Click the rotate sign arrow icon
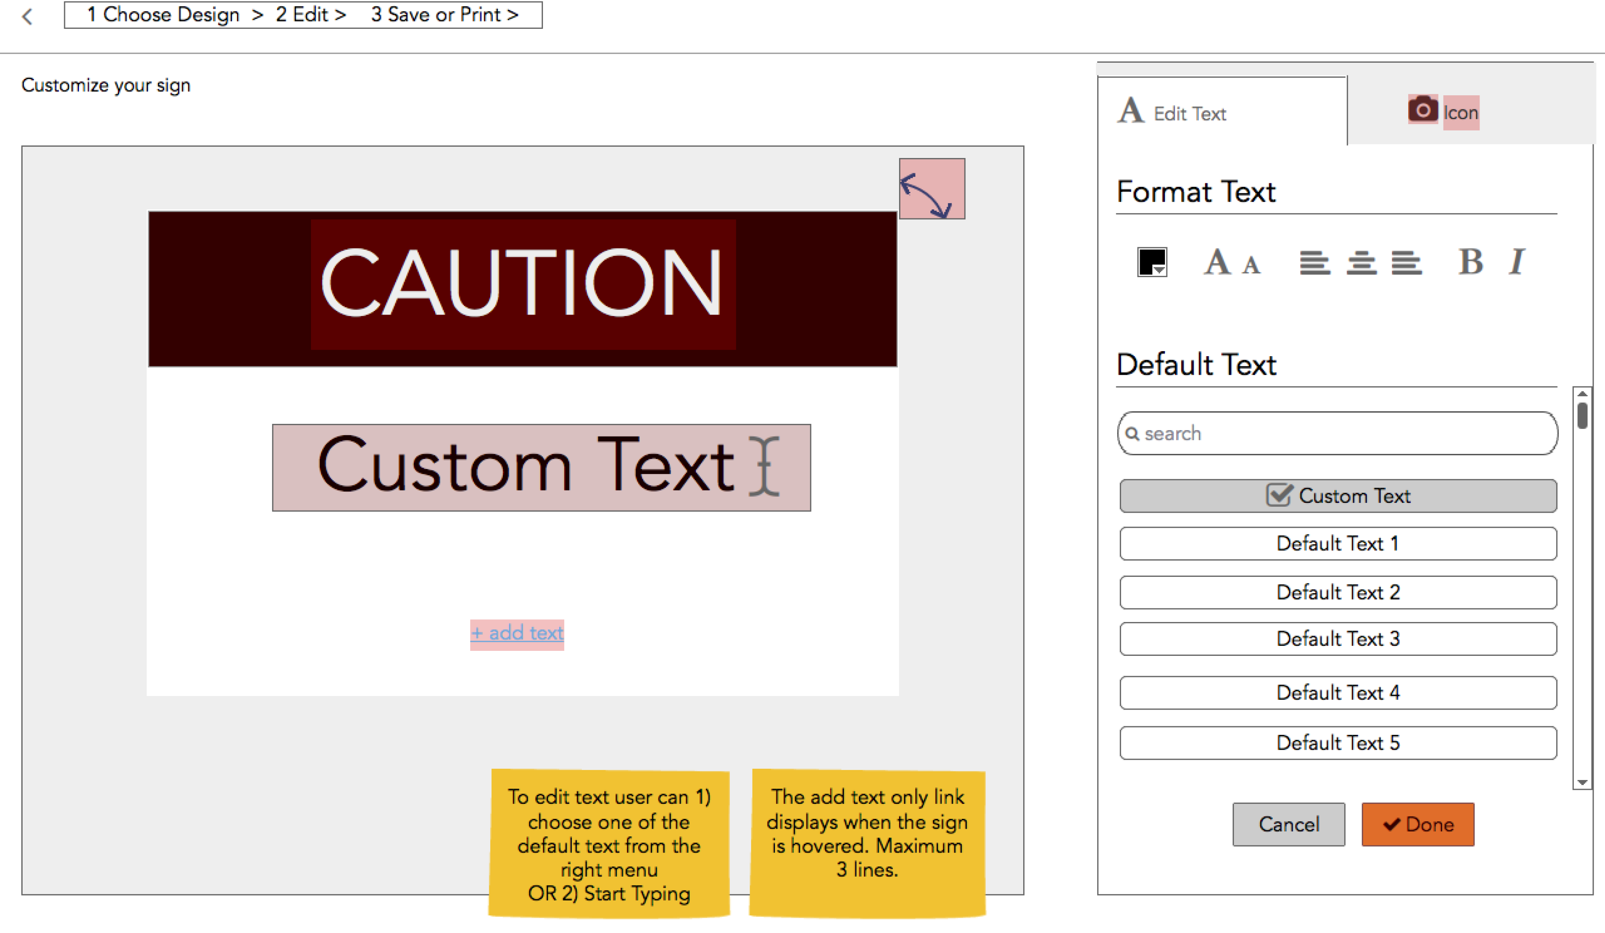Image resolution: width=1605 pixels, height=933 pixels. (x=931, y=189)
